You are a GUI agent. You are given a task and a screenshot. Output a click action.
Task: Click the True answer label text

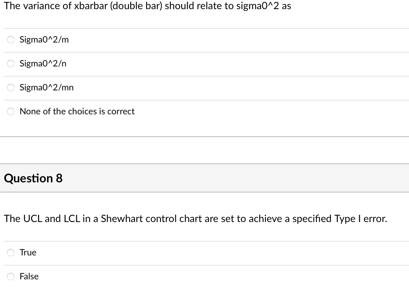point(28,252)
